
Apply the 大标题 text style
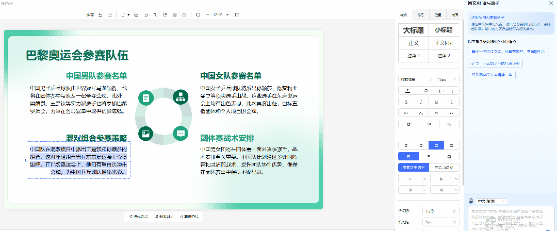[x=413, y=30]
